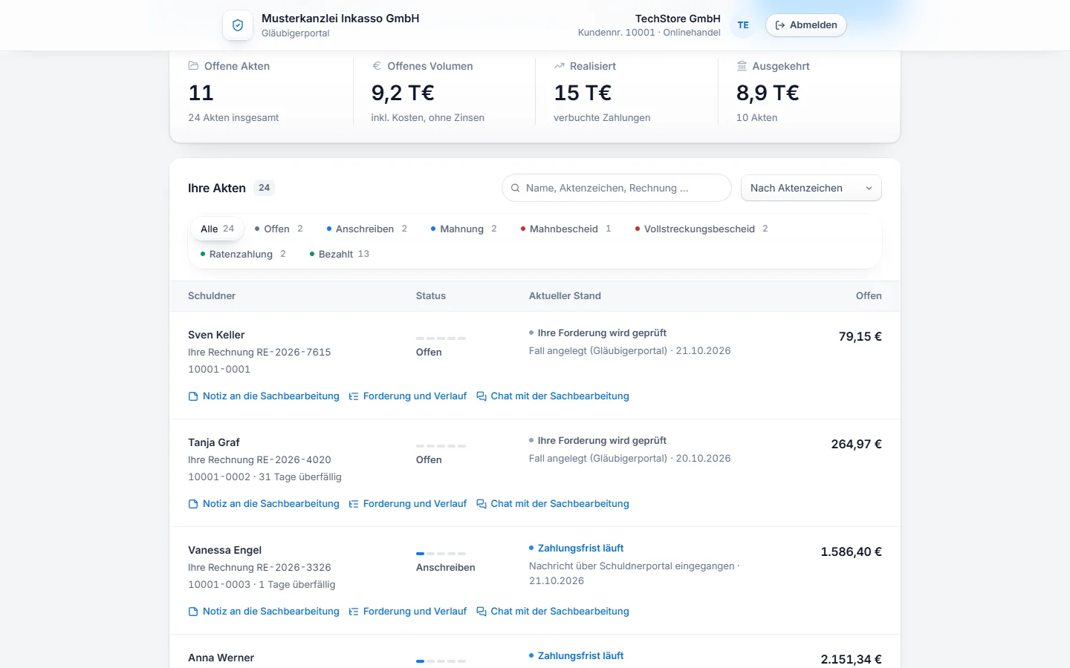Log out with the Abmelden button
Screen dimensions: 1070x668
pos(806,25)
